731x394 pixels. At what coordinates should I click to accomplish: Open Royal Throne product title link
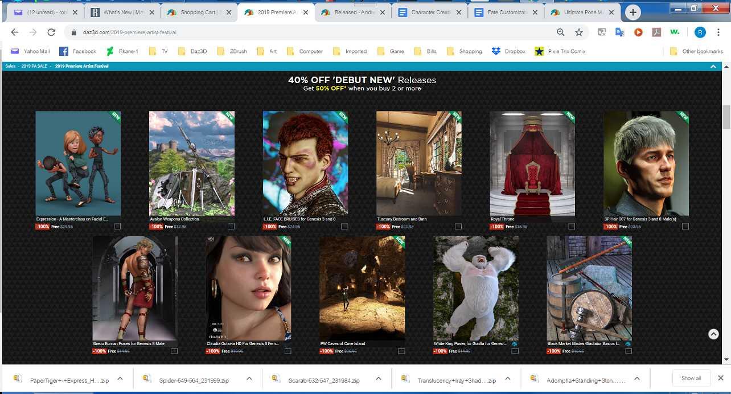(x=503, y=219)
